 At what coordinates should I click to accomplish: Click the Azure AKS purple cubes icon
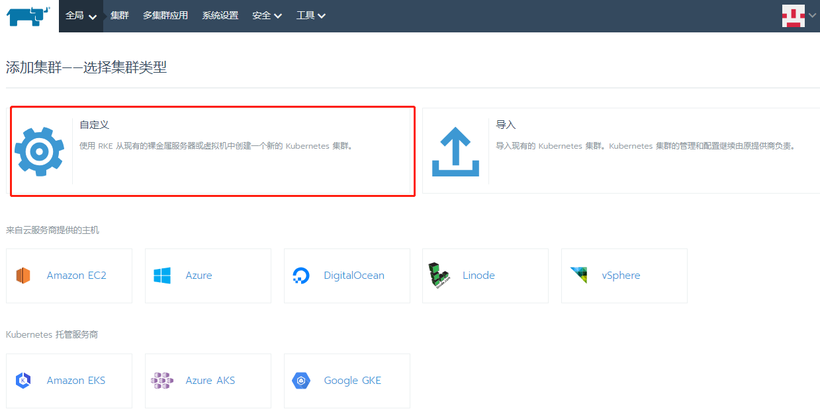click(162, 381)
